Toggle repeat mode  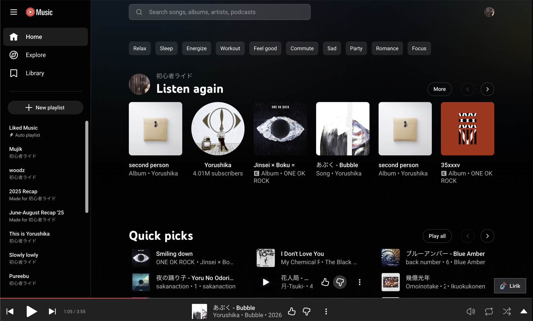pyautogui.click(x=489, y=311)
